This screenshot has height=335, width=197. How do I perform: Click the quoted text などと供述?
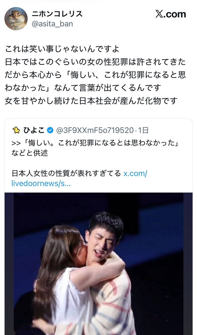tap(30, 153)
